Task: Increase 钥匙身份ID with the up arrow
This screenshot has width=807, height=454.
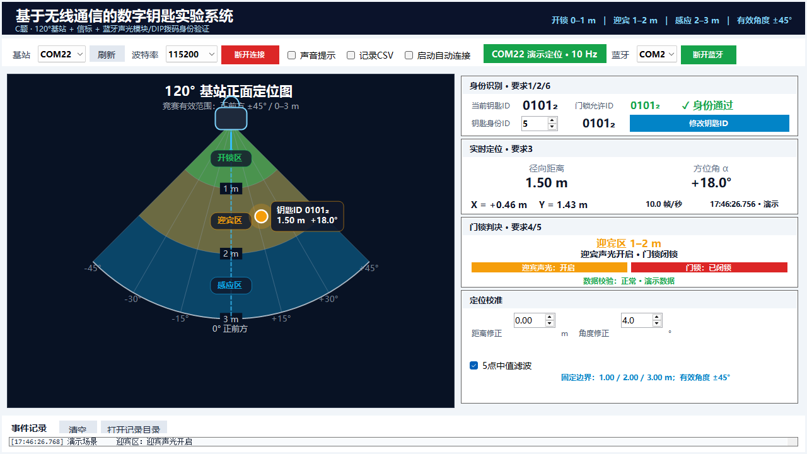Action: coord(553,120)
